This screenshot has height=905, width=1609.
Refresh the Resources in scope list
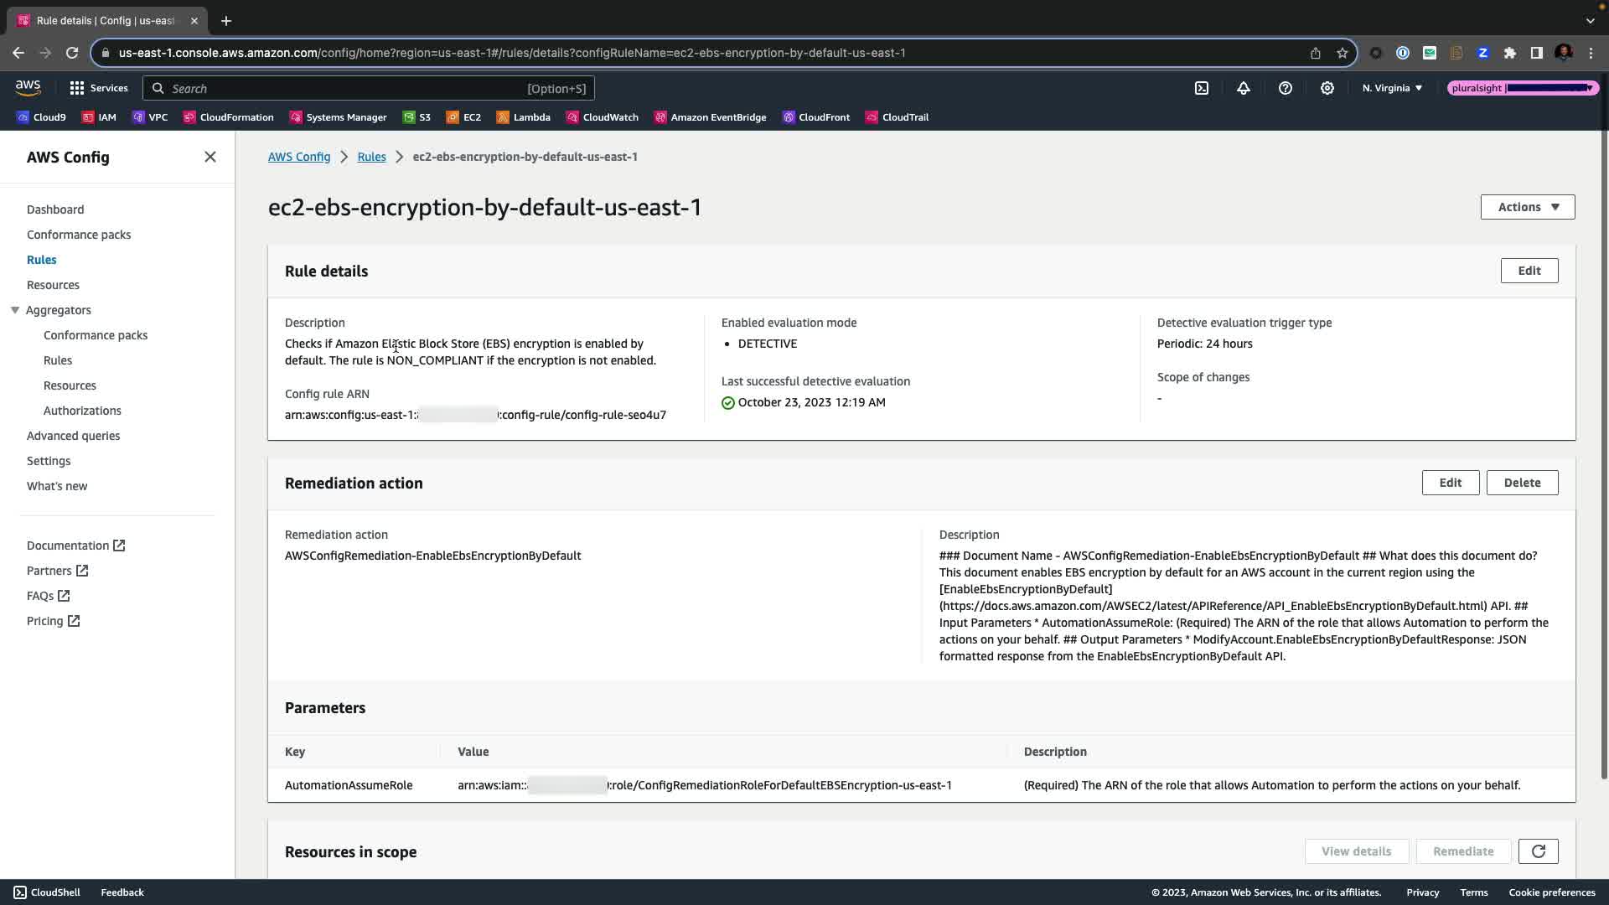[1538, 851]
